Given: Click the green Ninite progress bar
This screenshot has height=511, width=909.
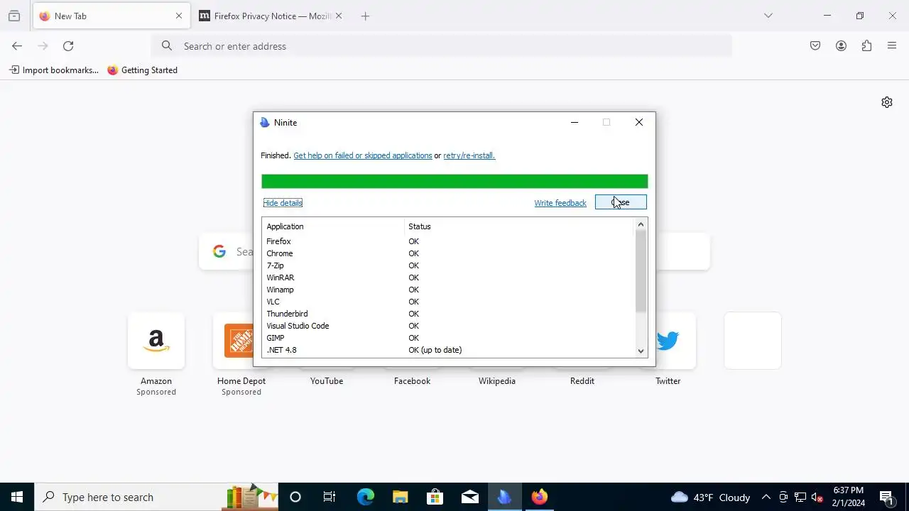Looking at the screenshot, I should point(454,182).
